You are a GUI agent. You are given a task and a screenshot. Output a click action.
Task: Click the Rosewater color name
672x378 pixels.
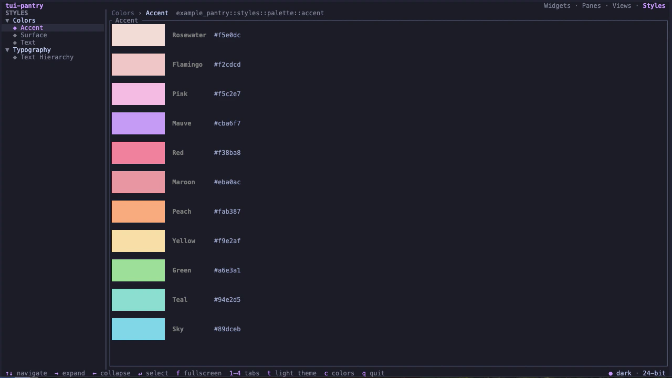pos(189,35)
